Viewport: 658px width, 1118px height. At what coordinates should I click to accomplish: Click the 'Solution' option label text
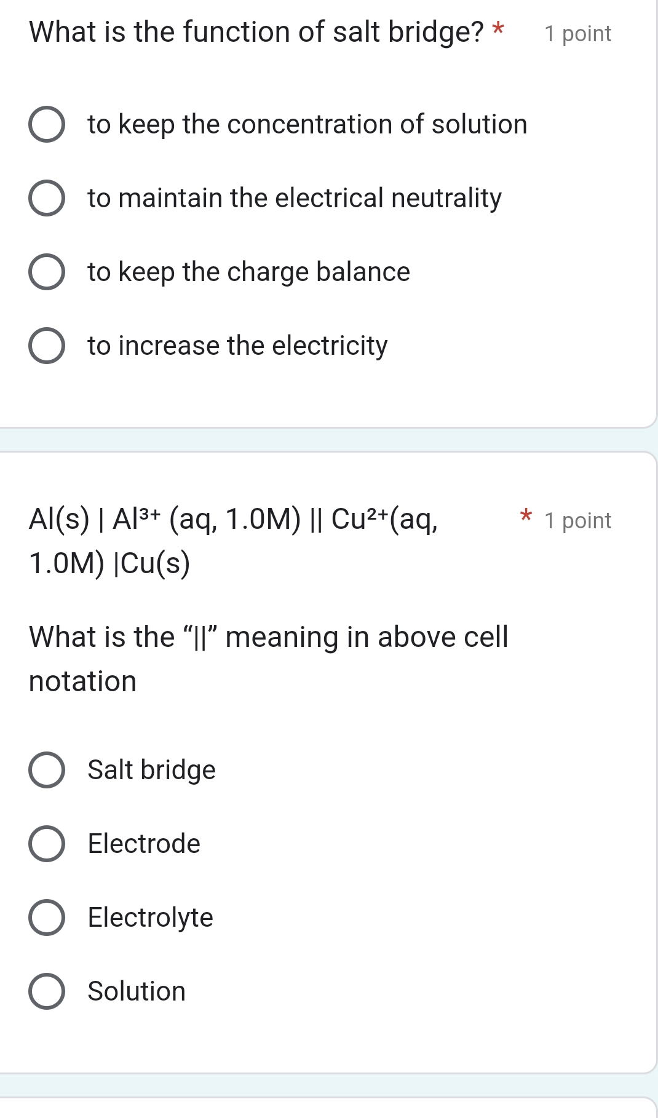[137, 991]
